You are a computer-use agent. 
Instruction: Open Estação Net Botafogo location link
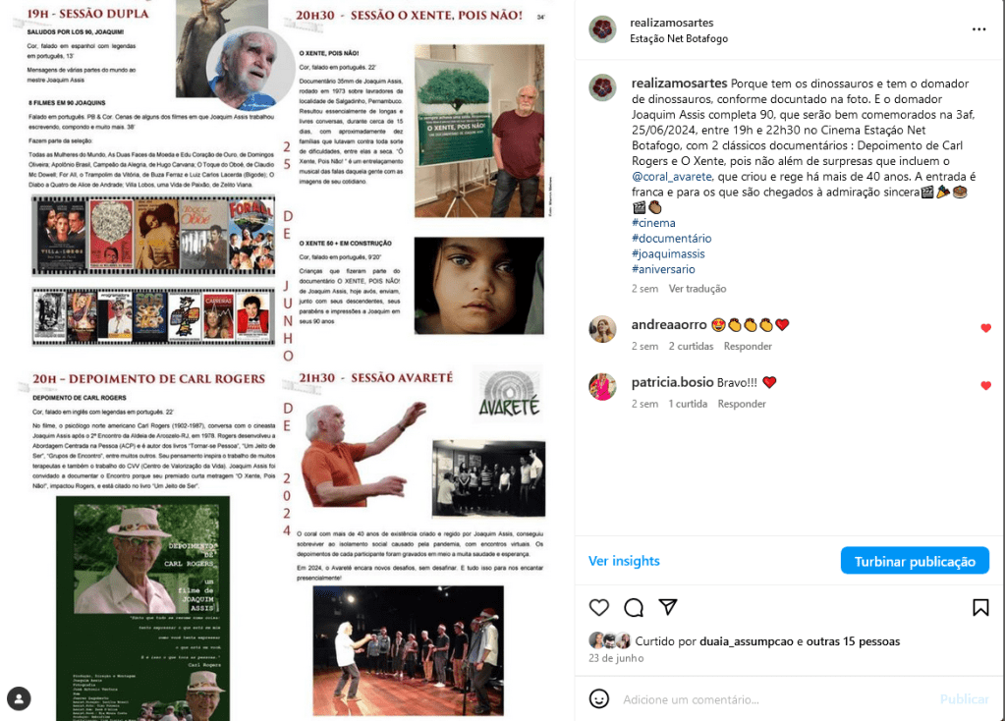tap(679, 38)
